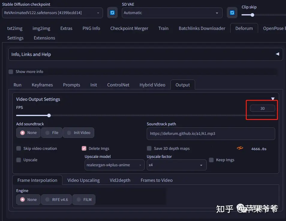286x221 pixels.
Task: Enable the Keep Imgs checkbox
Action: 211,160
